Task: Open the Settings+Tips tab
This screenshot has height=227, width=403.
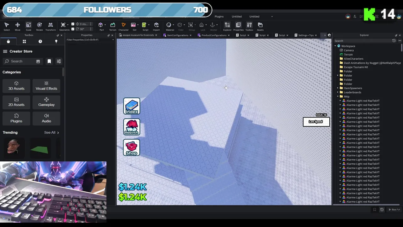Action: 306,35
